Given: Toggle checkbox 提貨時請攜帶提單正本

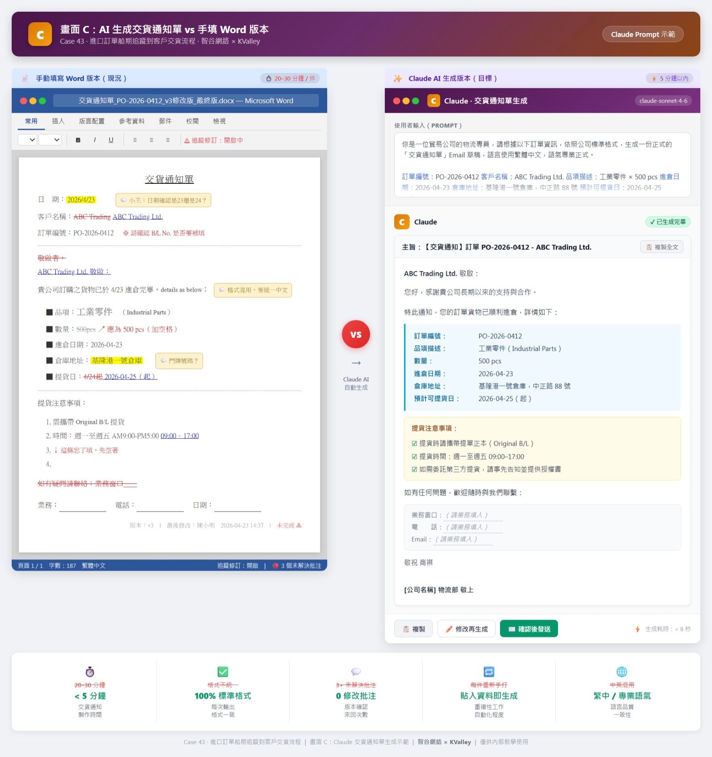Looking at the screenshot, I should tap(414, 443).
